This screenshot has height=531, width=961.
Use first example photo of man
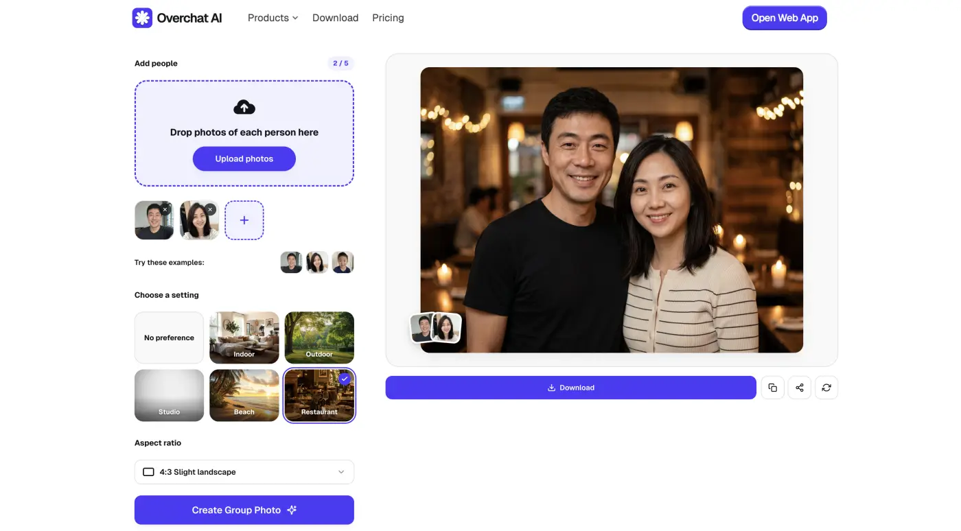(x=291, y=262)
